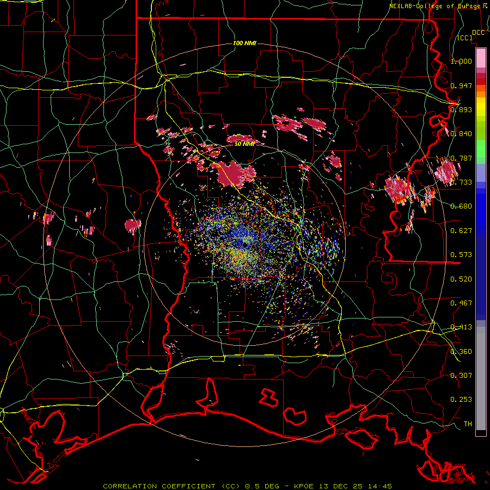490x490 pixels.
Task: Click the 1.000 scale value
Action: pyautogui.click(x=461, y=61)
